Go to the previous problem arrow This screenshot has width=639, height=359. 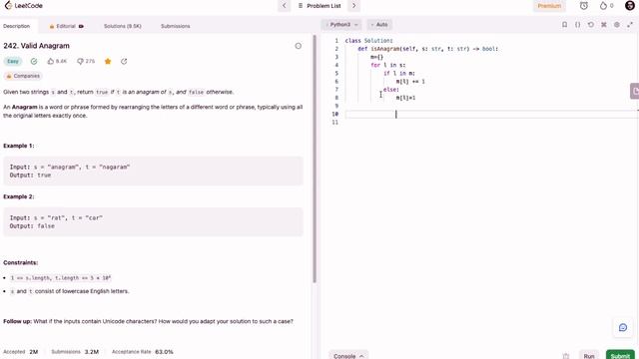[284, 6]
